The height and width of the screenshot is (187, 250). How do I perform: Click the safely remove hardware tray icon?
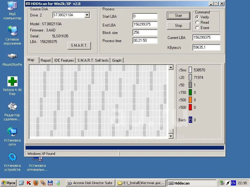tap(222, 183)
